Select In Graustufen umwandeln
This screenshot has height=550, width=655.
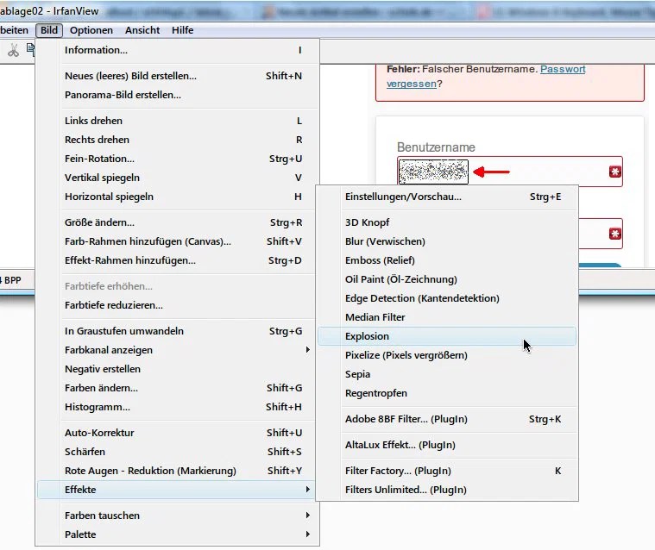click(x=178, y=331)
